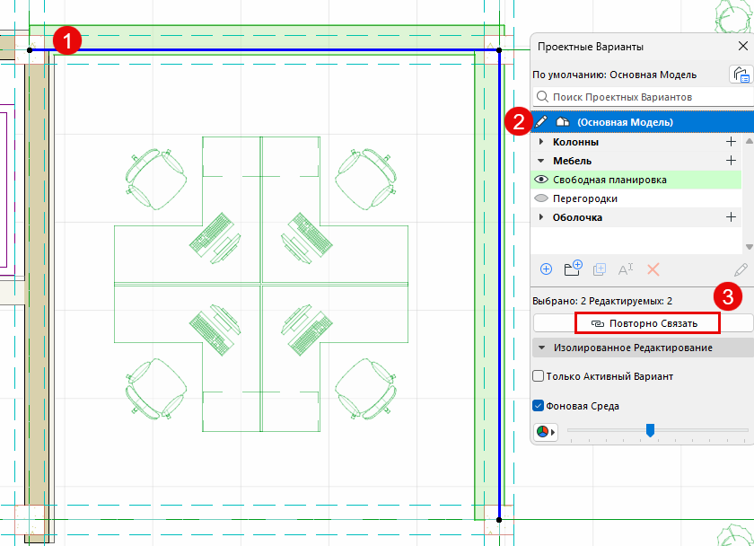Collapse the Мебель option set
This screenshot has height=546, width=754.
point(541,161)
